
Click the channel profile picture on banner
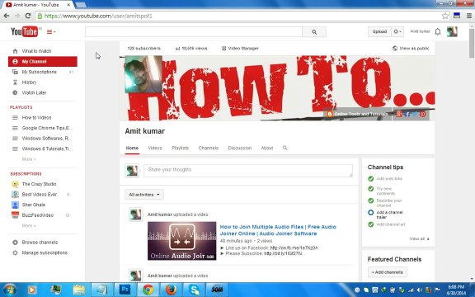pyautogui.click(x=143, y=74)
